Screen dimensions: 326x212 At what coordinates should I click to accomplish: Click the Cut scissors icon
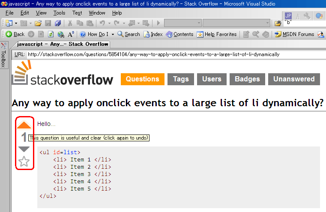[70, 23]
